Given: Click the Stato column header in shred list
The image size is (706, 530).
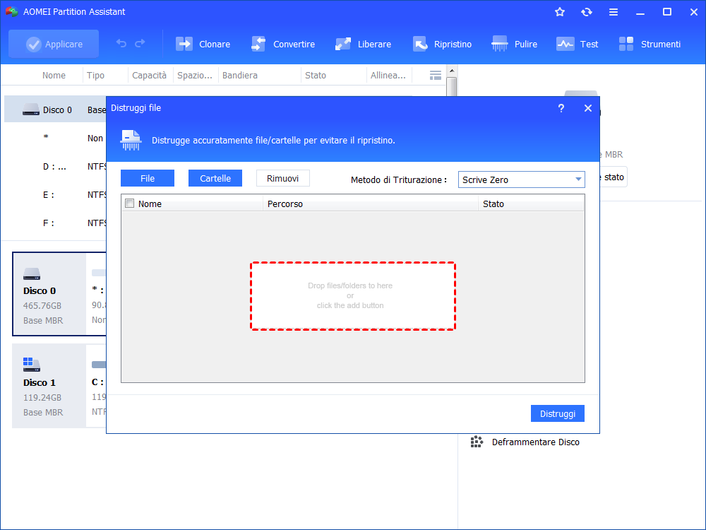Looking at the screenshot, I should pyautogui.click(x=531, y=204).
